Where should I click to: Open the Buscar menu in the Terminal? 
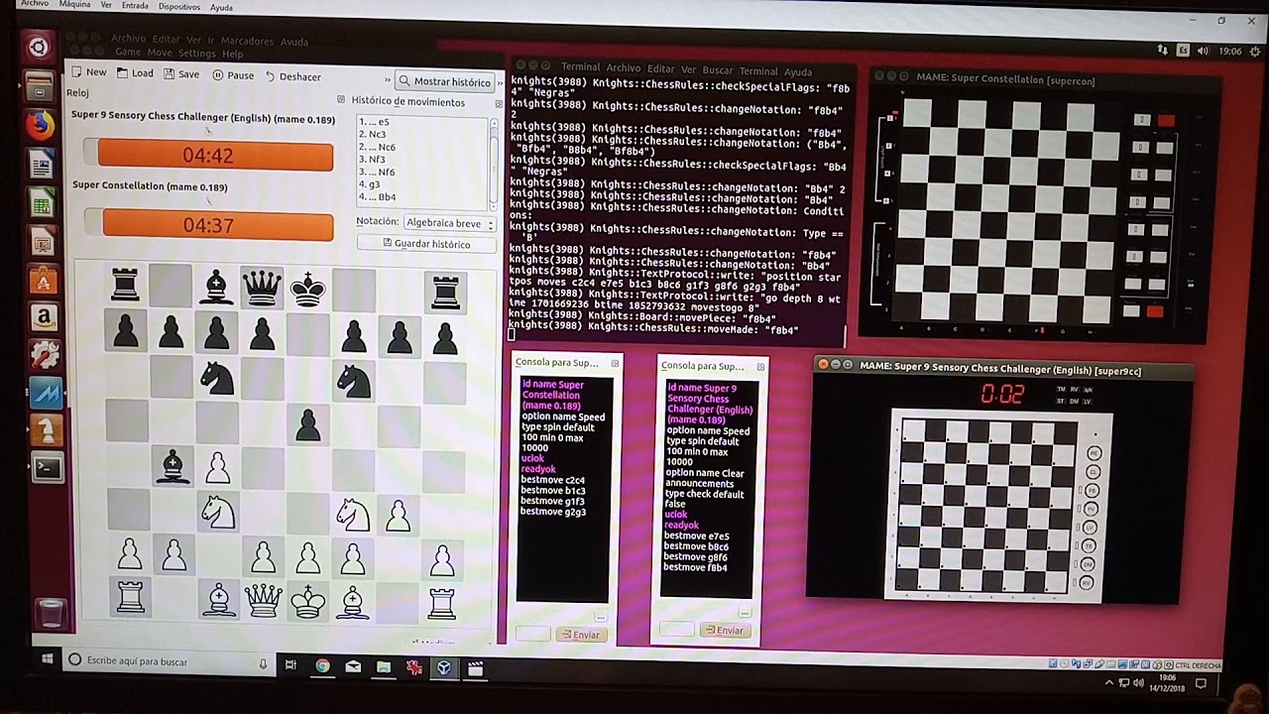[718, 70]
